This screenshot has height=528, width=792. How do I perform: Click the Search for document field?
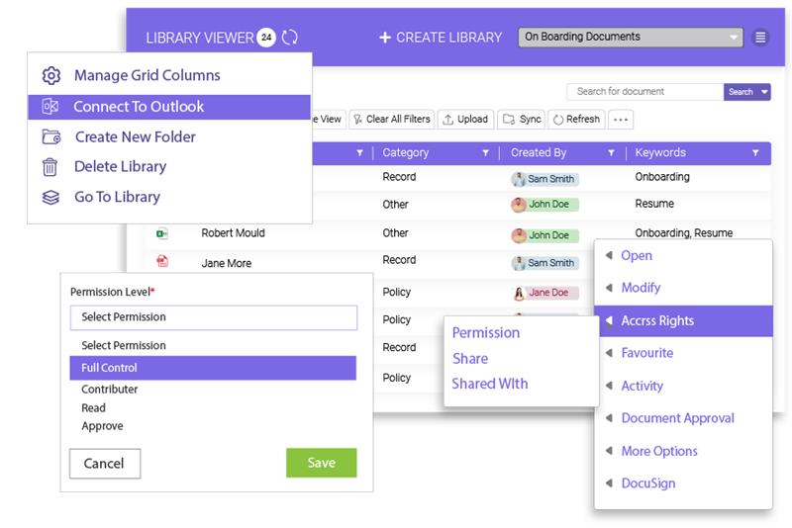pyautogui.click(x=643, y=92)
